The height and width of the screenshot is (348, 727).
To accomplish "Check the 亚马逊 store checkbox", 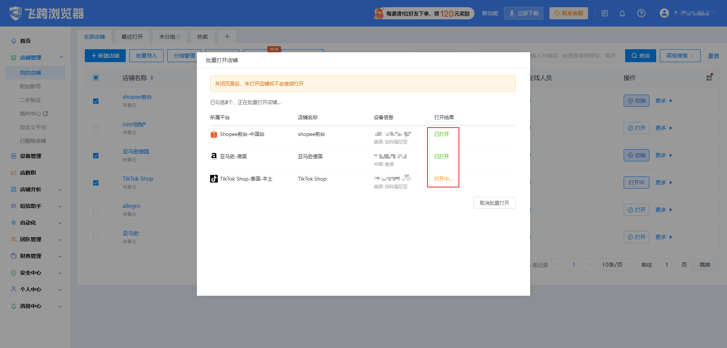I will pyautogui.click(x=96, y=237).
